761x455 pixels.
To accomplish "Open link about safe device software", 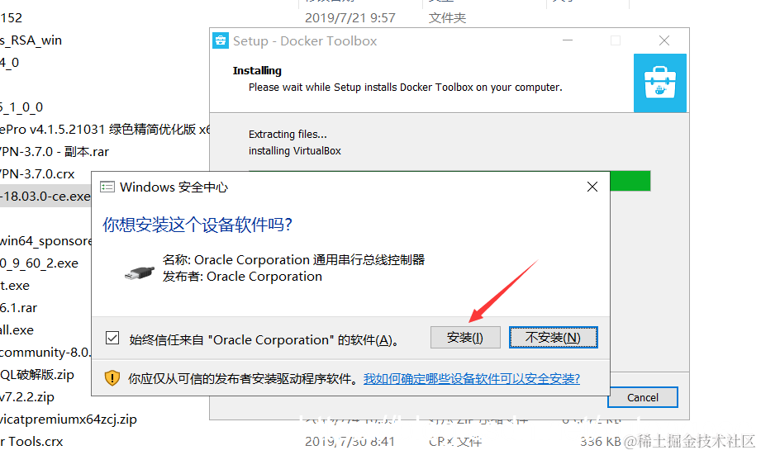I will pos(472,378).
